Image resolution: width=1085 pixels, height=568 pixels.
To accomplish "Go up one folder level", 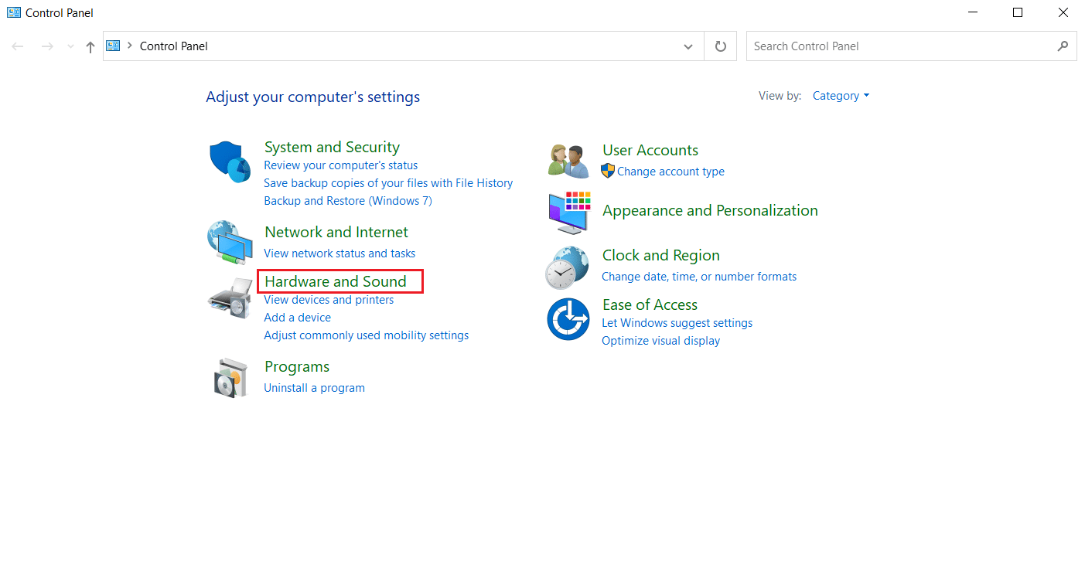I will 90,46.
